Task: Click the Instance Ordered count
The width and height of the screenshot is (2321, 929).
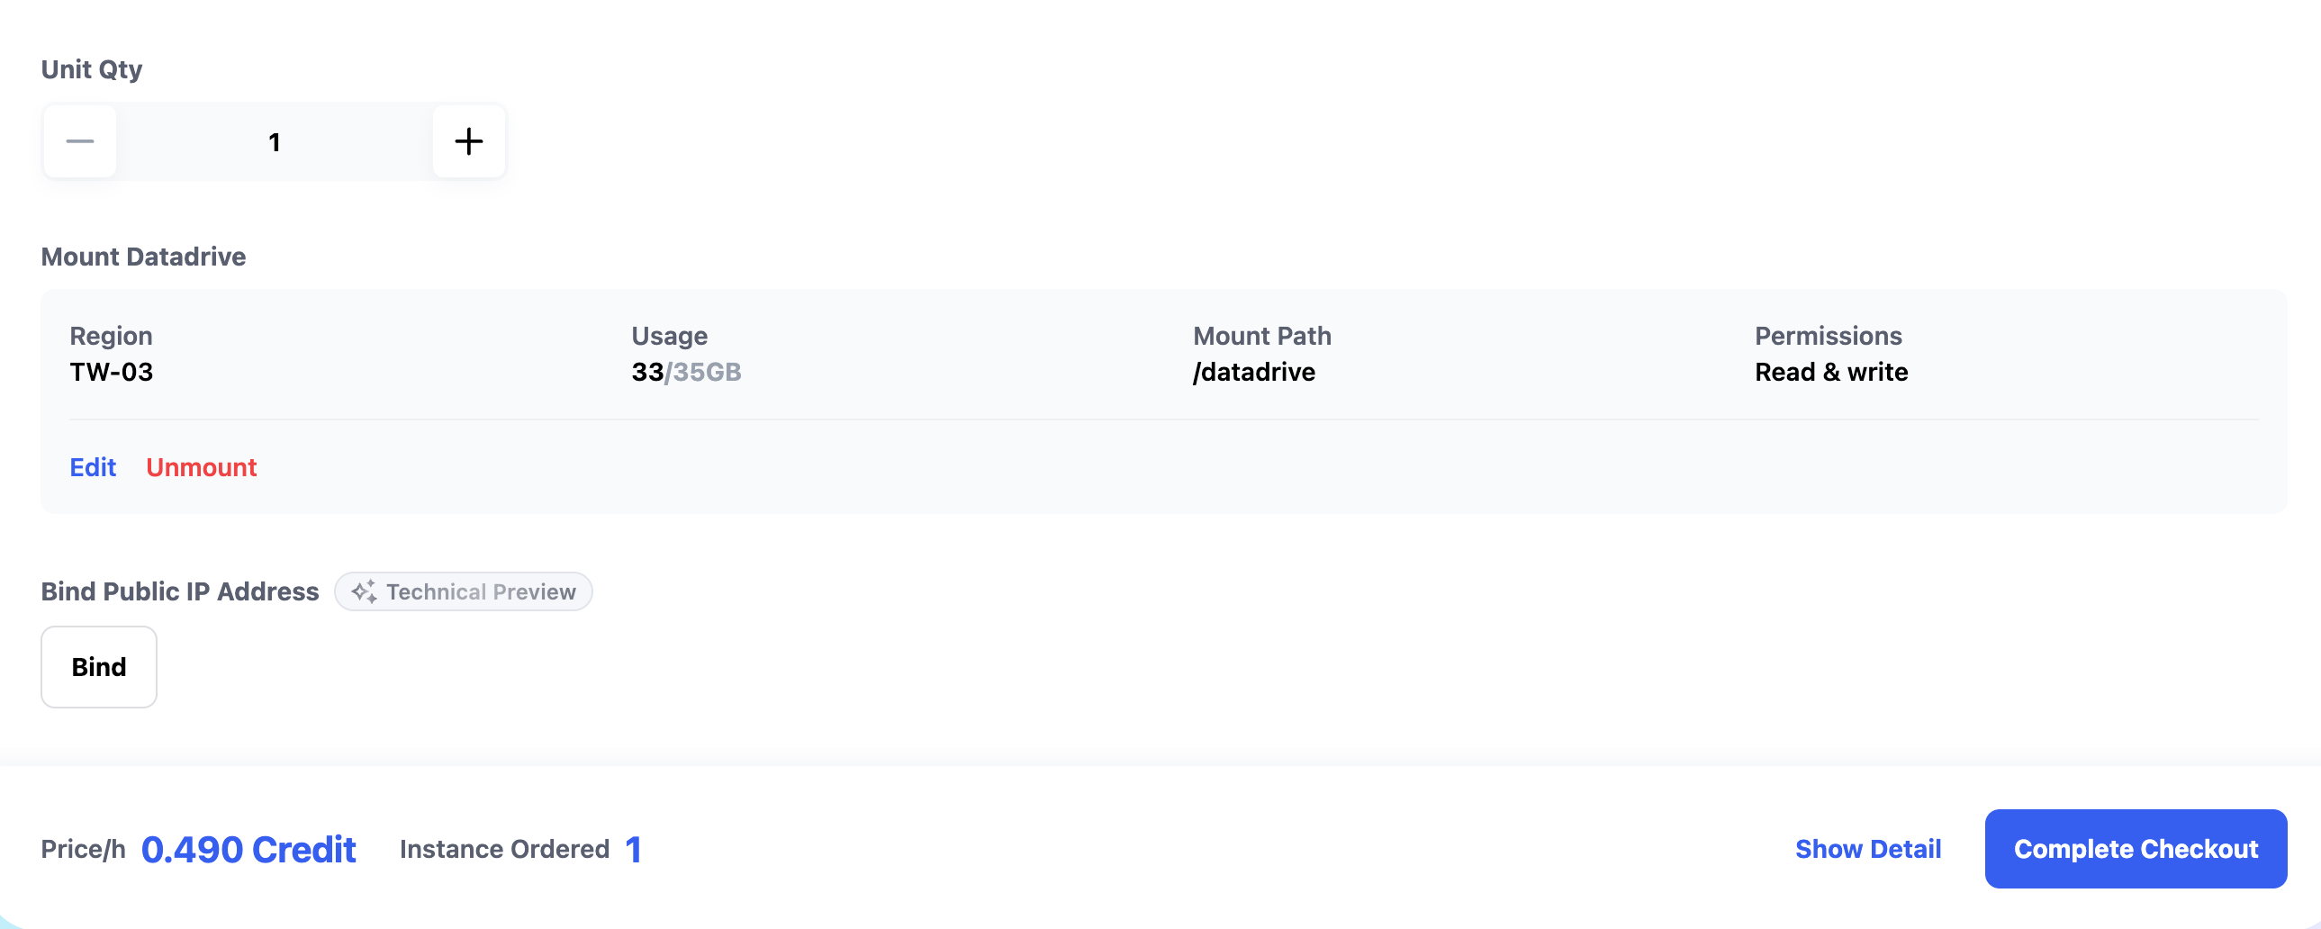Action: click(x=634, y=849)
